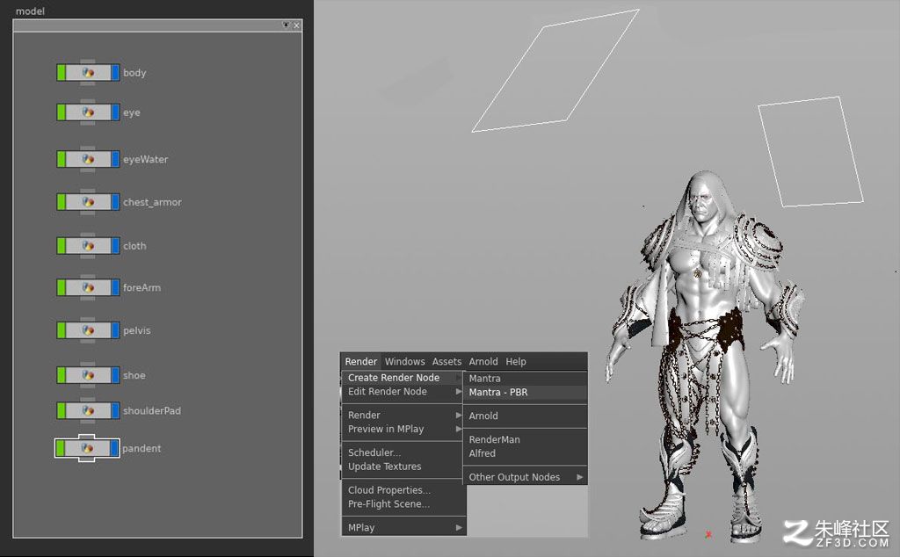Click the small arrow icon in the model box header
The width and height of the screenshot is (900, 557).
286,25
